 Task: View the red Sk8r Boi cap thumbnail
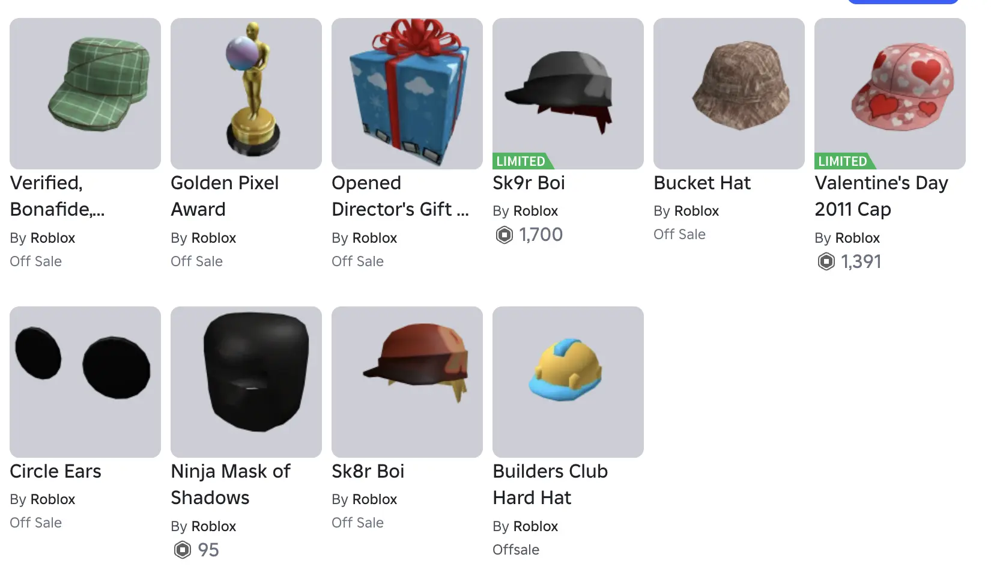tap(407, 382)
